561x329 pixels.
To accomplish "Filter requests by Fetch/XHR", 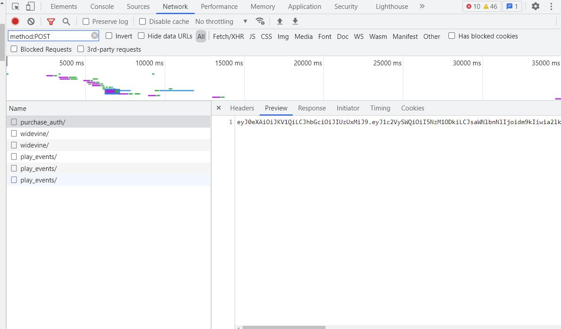I will (228, 36).
